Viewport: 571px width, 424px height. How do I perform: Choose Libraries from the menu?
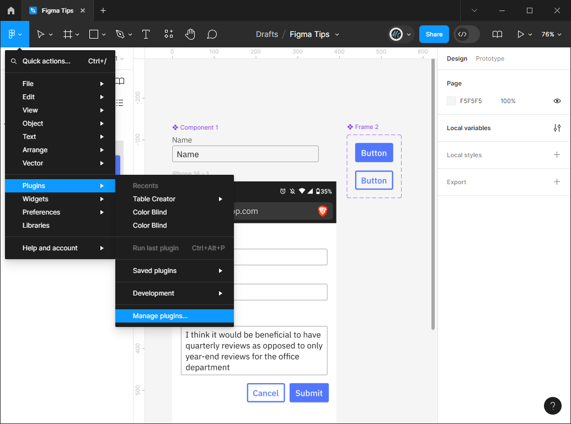coord(60,226)
